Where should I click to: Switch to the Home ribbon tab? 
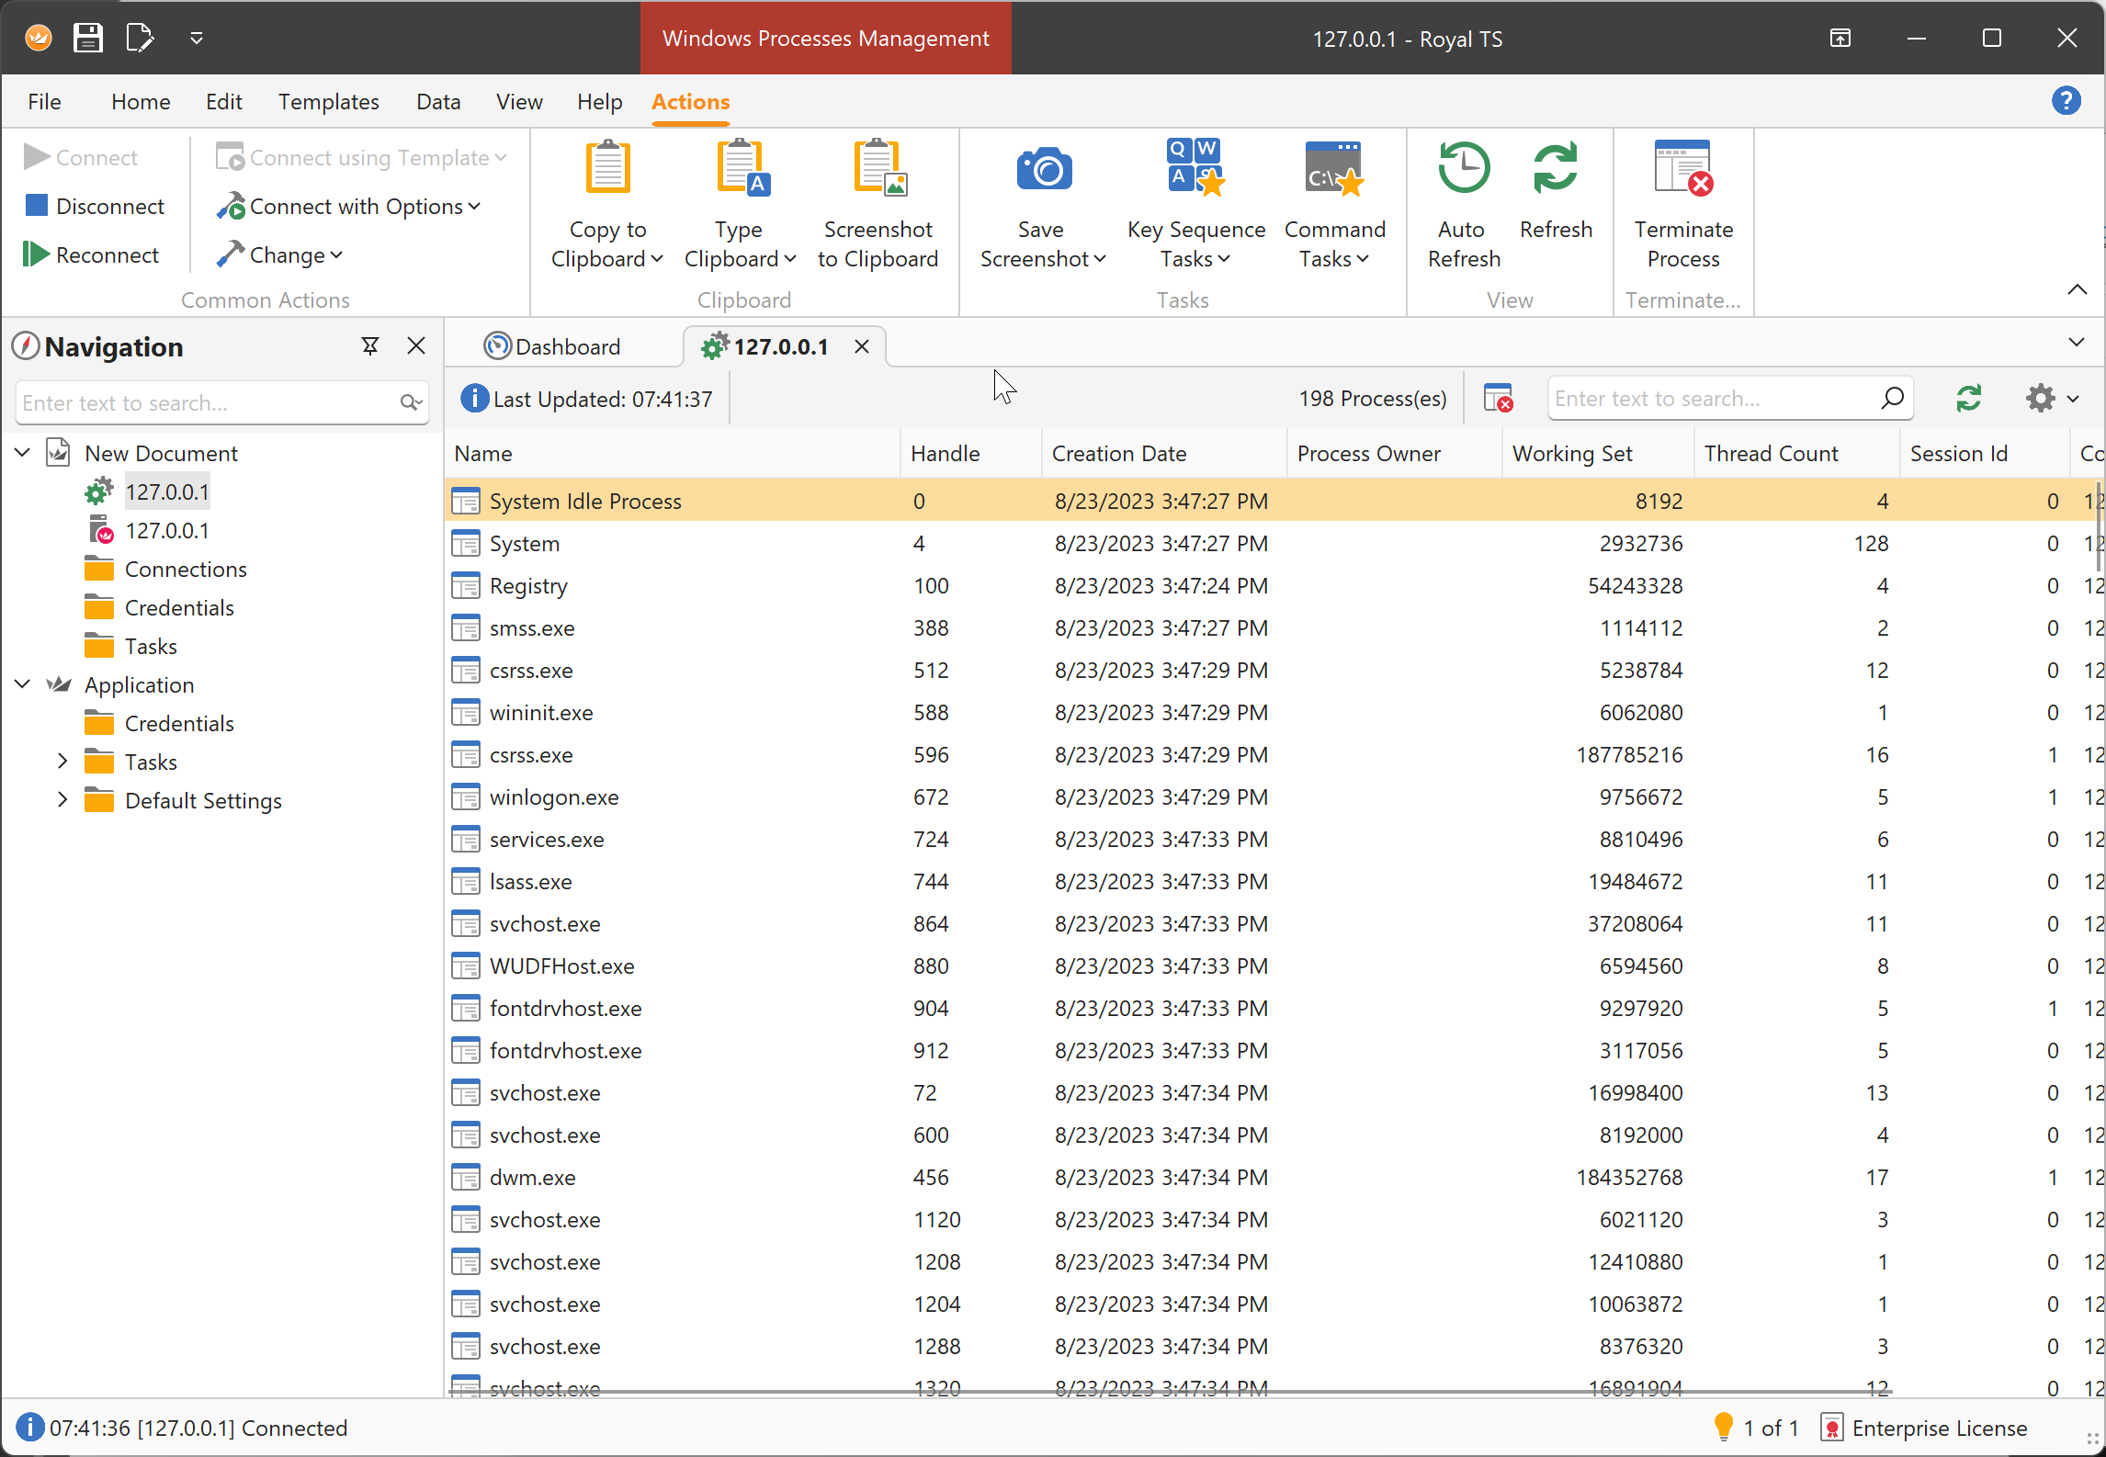coord(141,101)
